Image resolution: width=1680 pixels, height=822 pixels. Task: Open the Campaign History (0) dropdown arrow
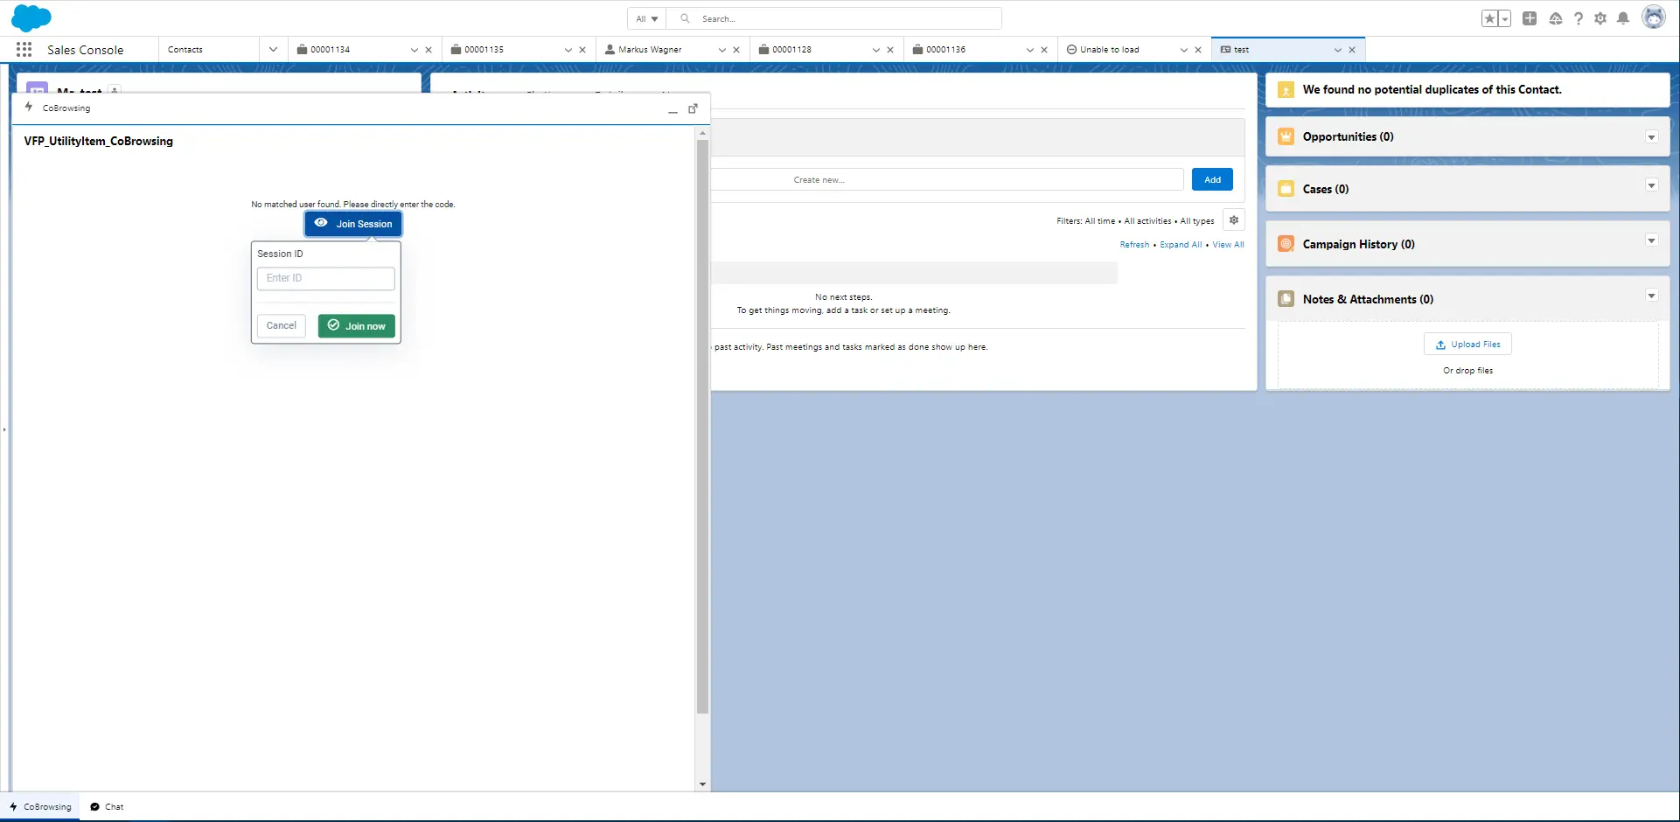[1651, 240]
